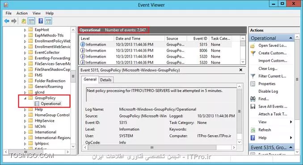Click the Properties action text
Viewport: 303px width, 165px height.
click(267, 84)
